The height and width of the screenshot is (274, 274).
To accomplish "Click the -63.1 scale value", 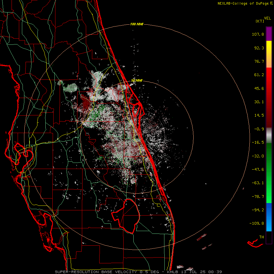I will coord(258,183).
